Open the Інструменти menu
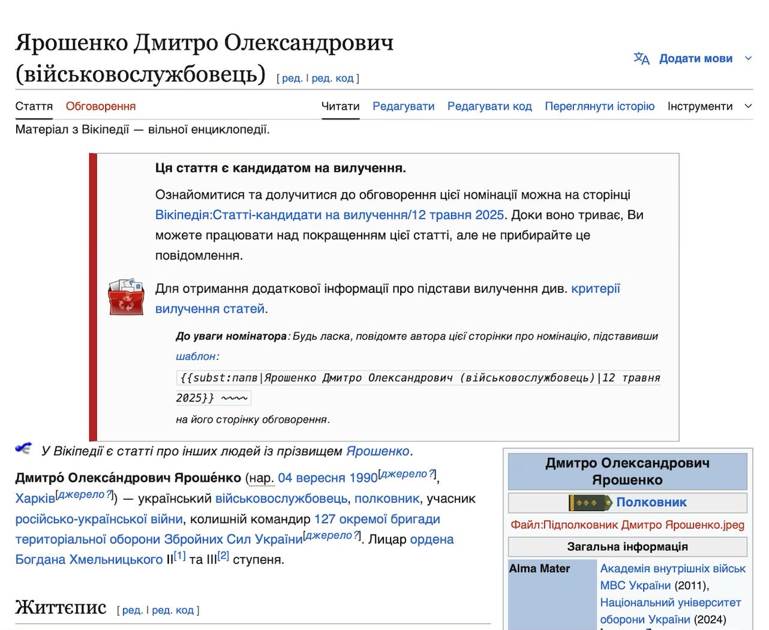Screen dimensions: 769x630 (700, 106)
